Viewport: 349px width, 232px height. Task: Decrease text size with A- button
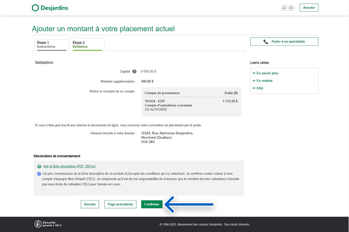coord(284,8)
